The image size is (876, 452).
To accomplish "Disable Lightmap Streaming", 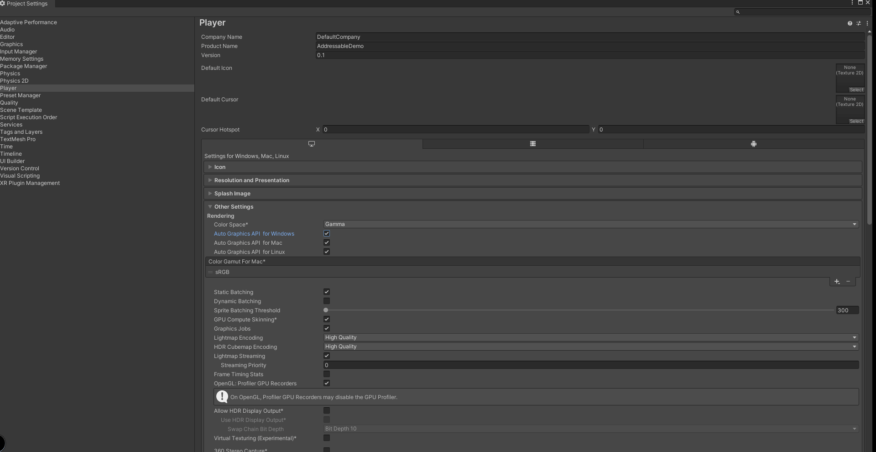I will point(327,356).
